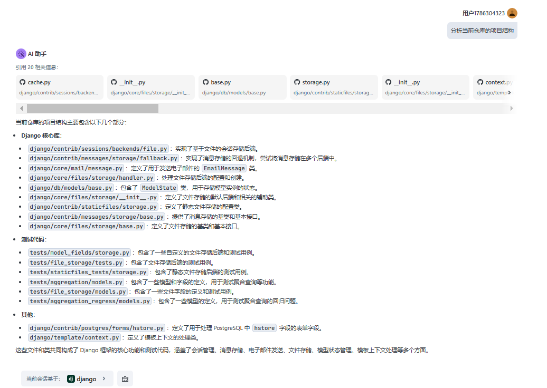
Task: Click the 测试代码 heading
Action: tap(34, 239)
